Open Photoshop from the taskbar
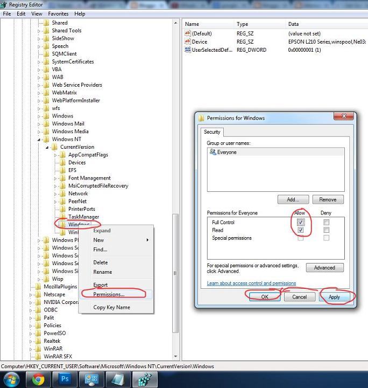The width and height of the screenshot is (368, 388). point(65,379)
